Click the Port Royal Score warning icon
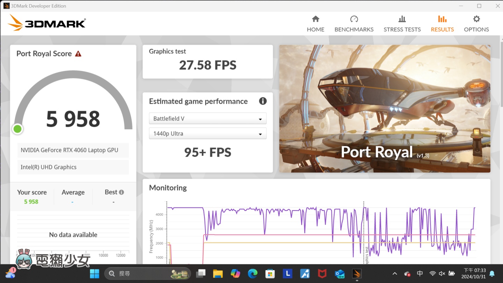 (x=78, y=54)
